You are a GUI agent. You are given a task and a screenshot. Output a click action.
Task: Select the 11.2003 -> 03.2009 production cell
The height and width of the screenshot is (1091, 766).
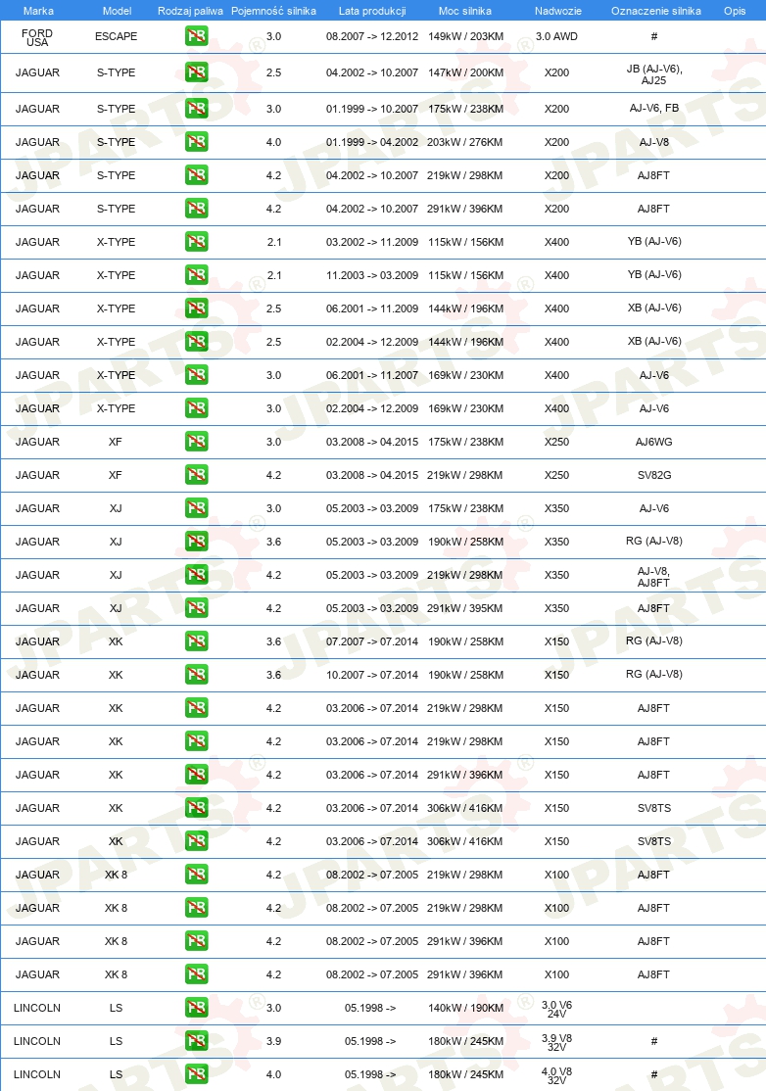[372, 275]
